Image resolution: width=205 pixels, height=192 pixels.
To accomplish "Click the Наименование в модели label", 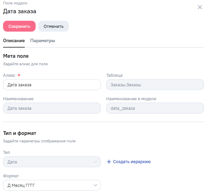I will (x=131, y=99).
